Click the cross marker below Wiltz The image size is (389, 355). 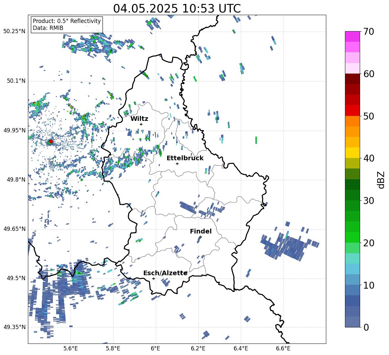pyautogui.click(x=141, y=124)
